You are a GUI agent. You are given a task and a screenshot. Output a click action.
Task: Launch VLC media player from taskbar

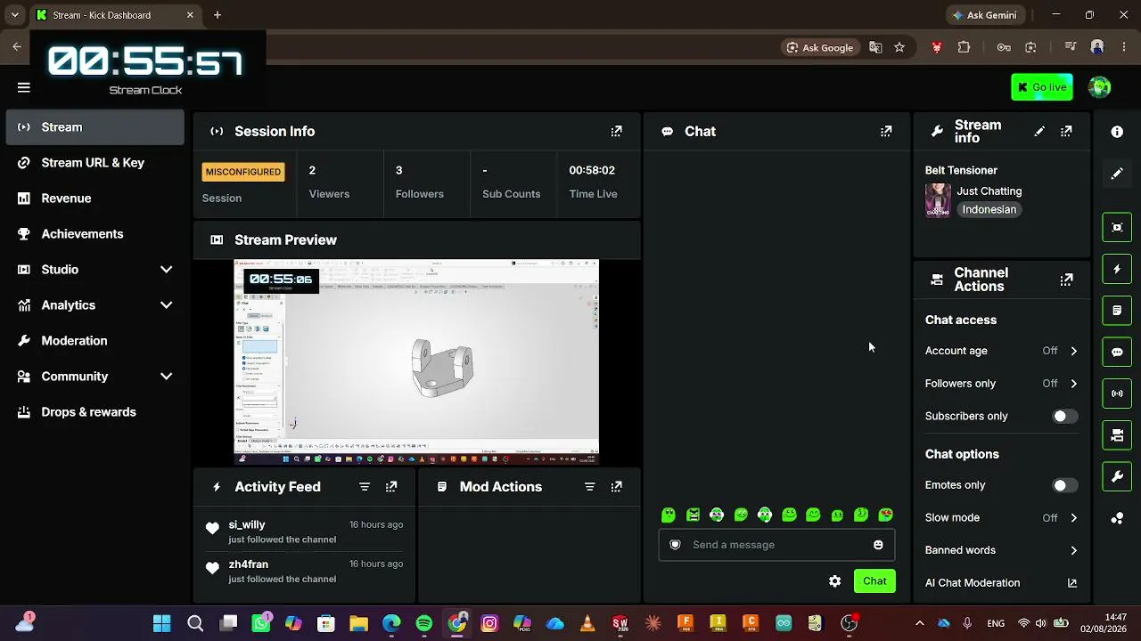coord(587,623)
